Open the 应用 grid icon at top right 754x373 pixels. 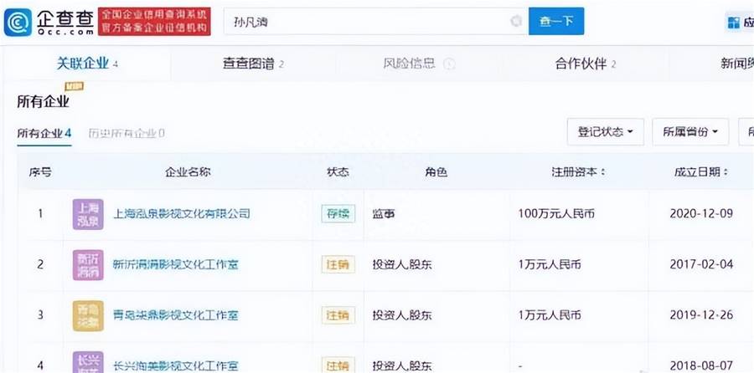click(x=734, y=23)
